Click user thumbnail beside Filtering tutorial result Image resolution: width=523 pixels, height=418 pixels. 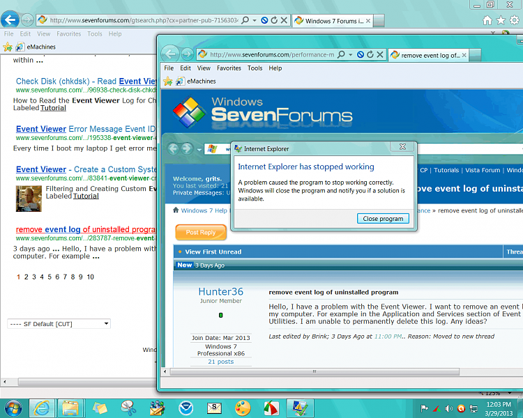(x=29, y=199)
